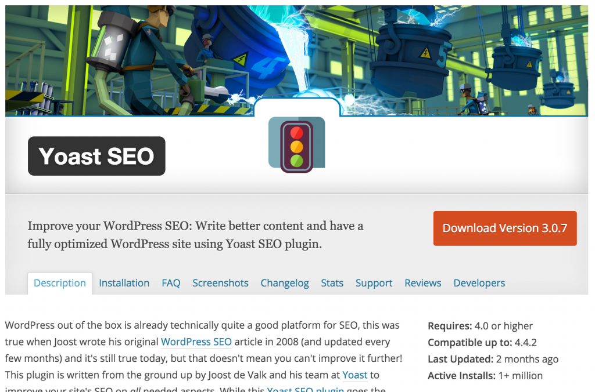Click the plugin tagline starting 'Improve your WordPress SEO'

point(195,235)
